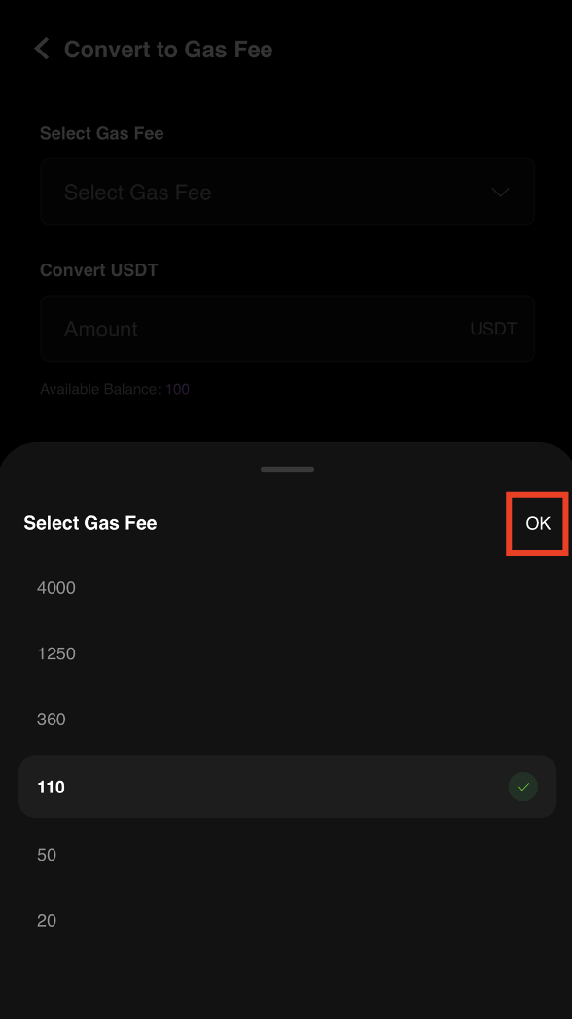Tap the USDT label in the amount field

point(493,329)
